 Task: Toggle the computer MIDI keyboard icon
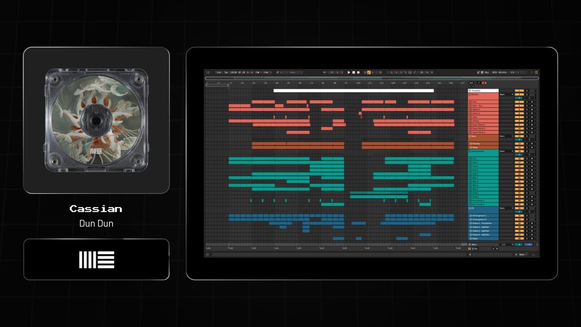482,72
